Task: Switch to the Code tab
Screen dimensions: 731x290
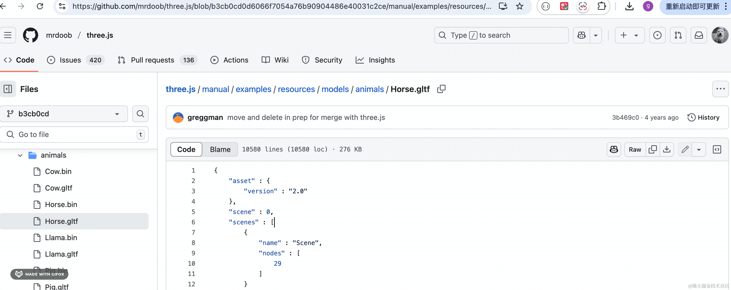Action: coord(19,60)
